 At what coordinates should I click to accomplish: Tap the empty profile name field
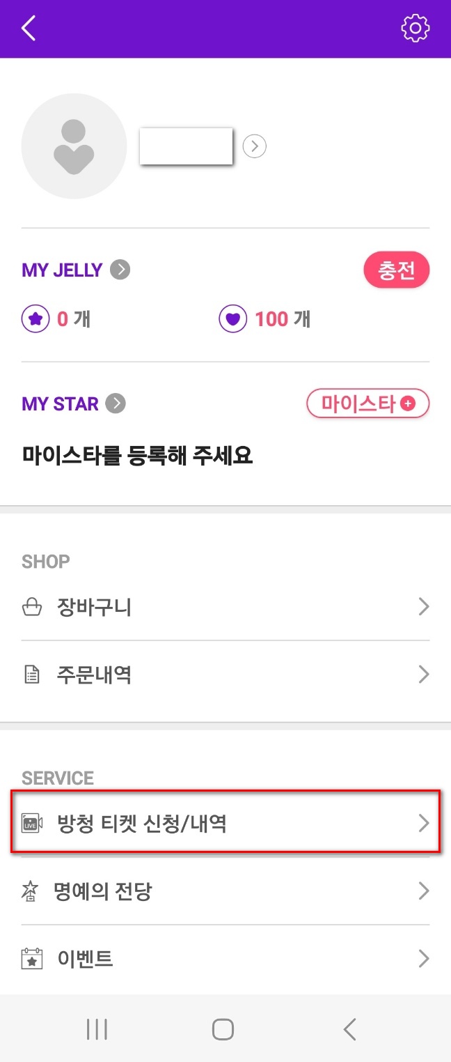pos(186,146)
